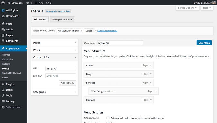Click the Media library icon

(3, 29)
